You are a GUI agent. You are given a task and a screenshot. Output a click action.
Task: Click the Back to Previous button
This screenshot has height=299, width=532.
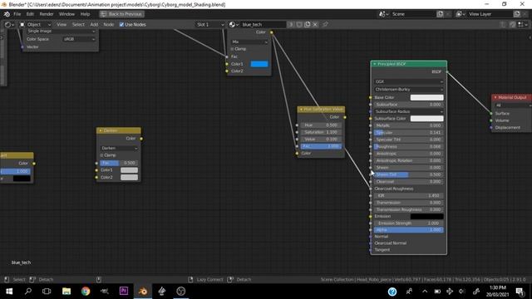click(122, 14)
